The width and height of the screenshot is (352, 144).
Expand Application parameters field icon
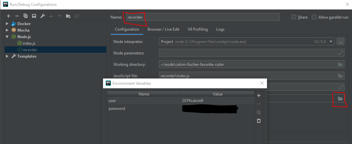[341, 87]
